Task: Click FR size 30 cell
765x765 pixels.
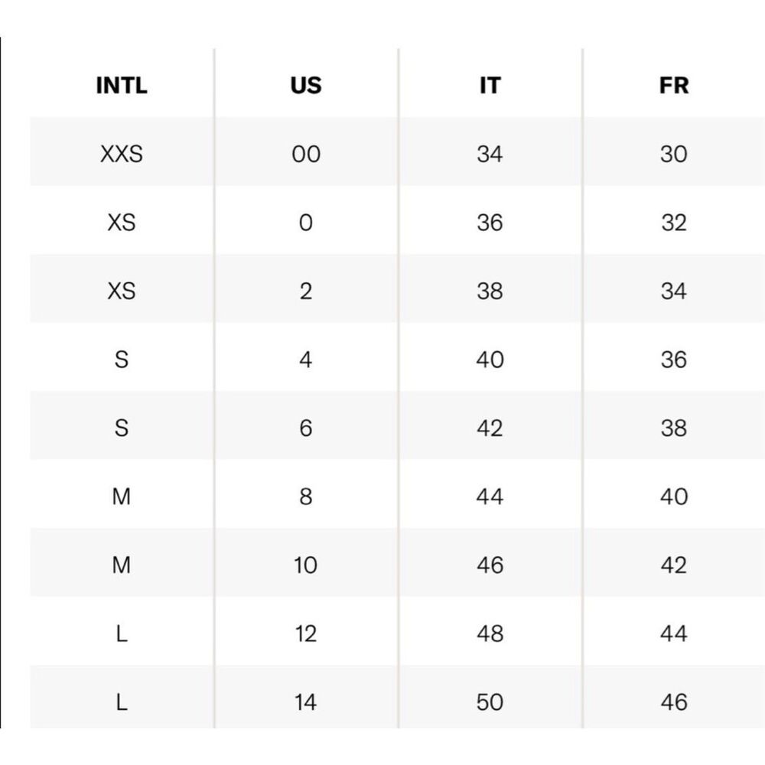Action: click(x=674, y=154)
